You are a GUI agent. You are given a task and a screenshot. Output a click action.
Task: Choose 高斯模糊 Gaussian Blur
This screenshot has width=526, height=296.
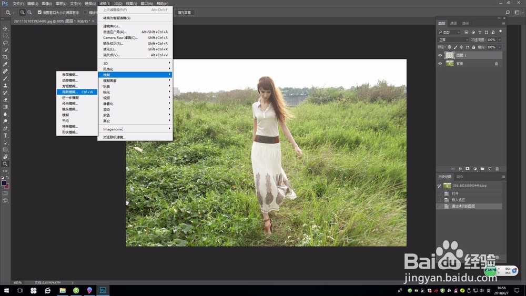click(77, 92)
